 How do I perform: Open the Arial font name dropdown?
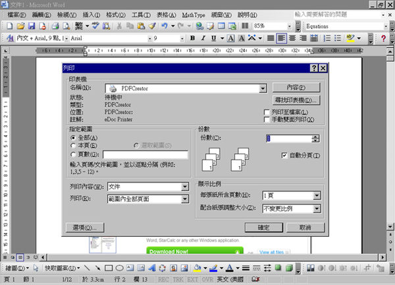click(x=149, y=38)
